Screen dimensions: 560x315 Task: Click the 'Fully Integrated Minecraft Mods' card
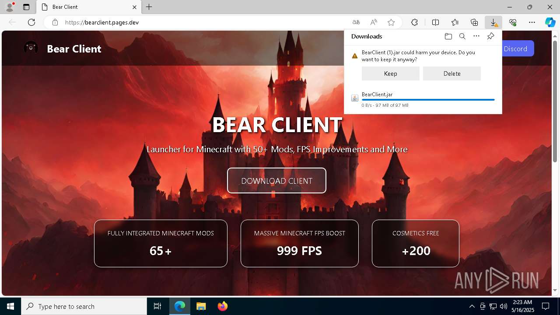pyautogui.click(x=161, y=243)
